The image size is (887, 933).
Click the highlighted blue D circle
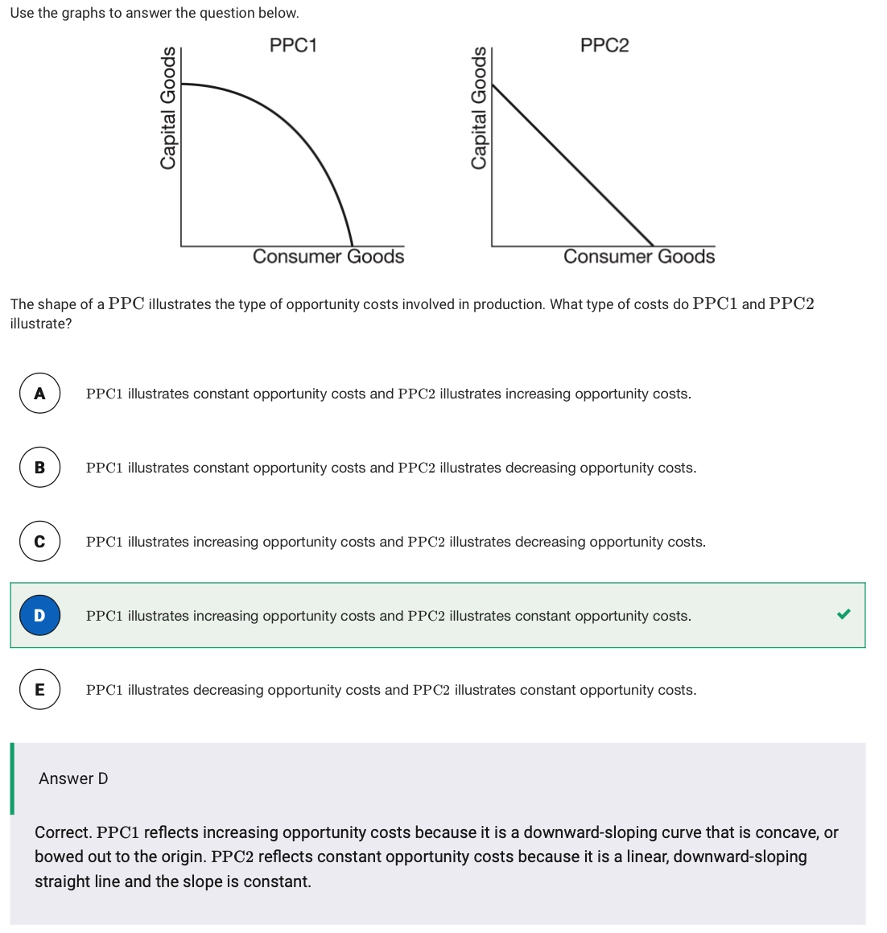pos(39,616)
